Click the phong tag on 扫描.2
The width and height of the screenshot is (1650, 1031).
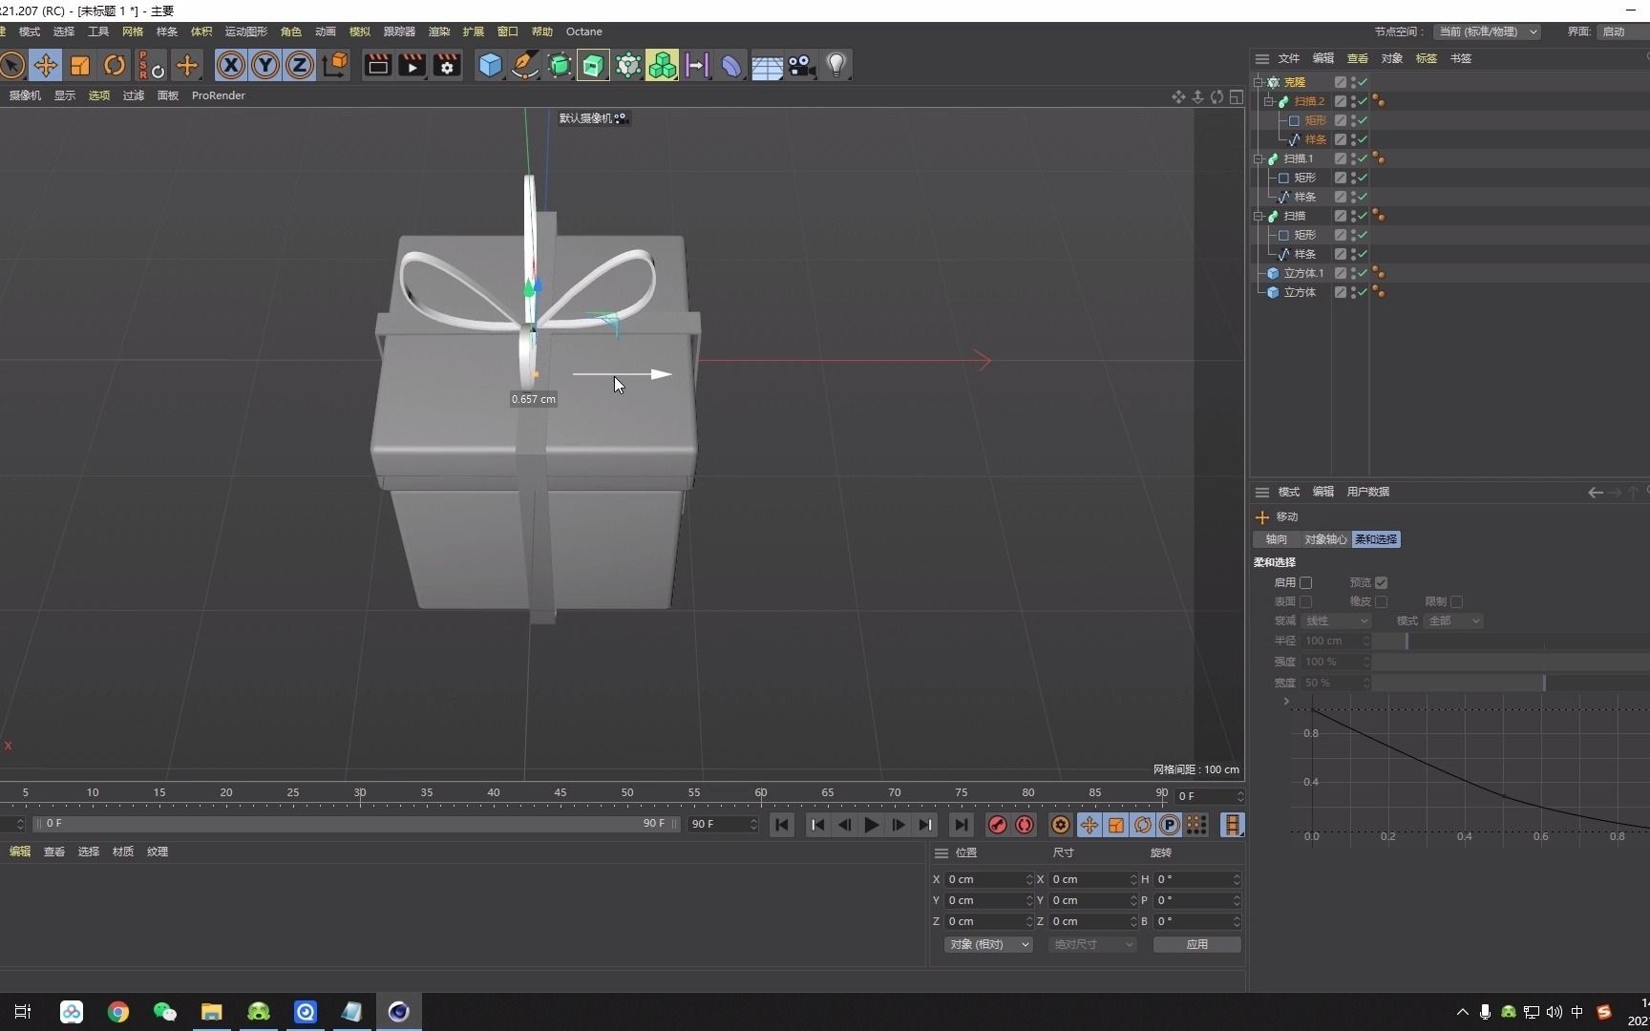click(x=1379, y=101)
